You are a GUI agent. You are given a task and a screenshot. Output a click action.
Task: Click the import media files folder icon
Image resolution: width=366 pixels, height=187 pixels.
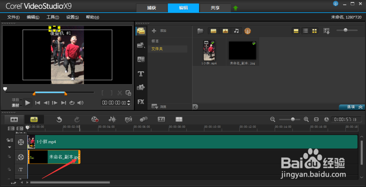(x=200, y=31)
